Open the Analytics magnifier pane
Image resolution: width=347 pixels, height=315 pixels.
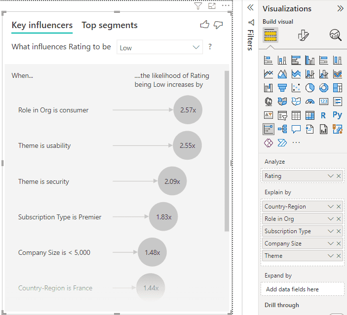point(335,35)
